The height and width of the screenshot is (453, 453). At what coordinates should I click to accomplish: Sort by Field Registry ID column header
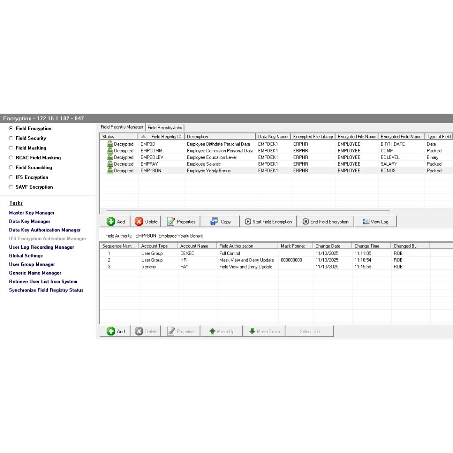coord(166,136)
